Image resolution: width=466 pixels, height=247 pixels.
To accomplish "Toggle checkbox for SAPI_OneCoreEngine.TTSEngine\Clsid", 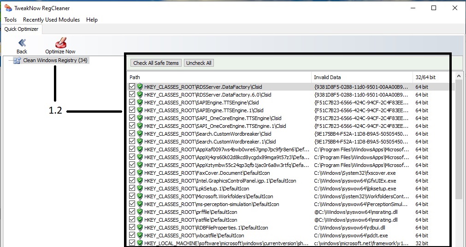I will click(132, 118).
